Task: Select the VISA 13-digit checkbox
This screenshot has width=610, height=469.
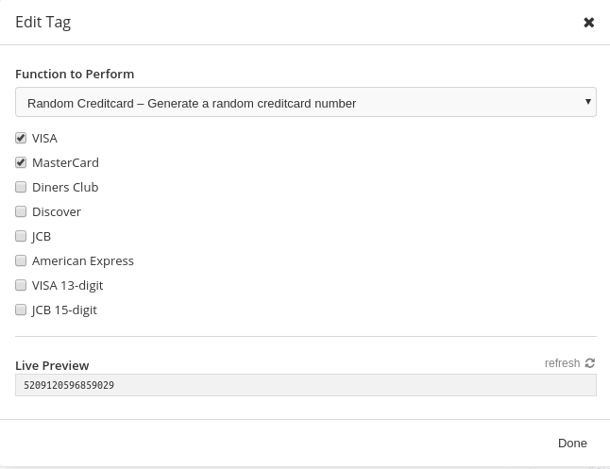Action: click(21, 285)
